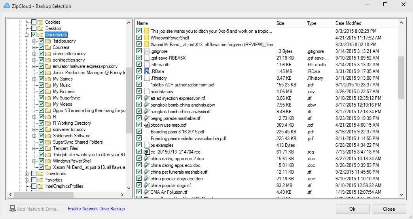Viewport: 413px width, 219px height.
Task: Click the icon of china popular dogs.rtf
Action: pyautogui.click(x=147, y=185)
